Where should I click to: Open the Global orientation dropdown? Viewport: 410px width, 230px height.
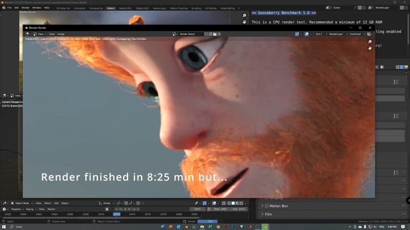tap(106, 203)
